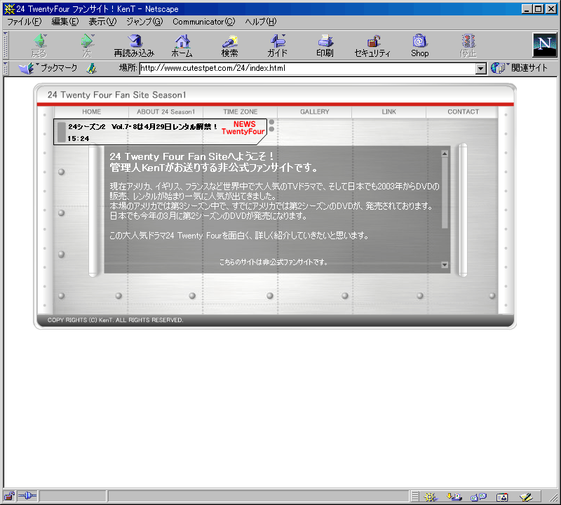Open the ヘルプ(H) menu
This screenshot has height=505, width=561.
click(261, 22)
